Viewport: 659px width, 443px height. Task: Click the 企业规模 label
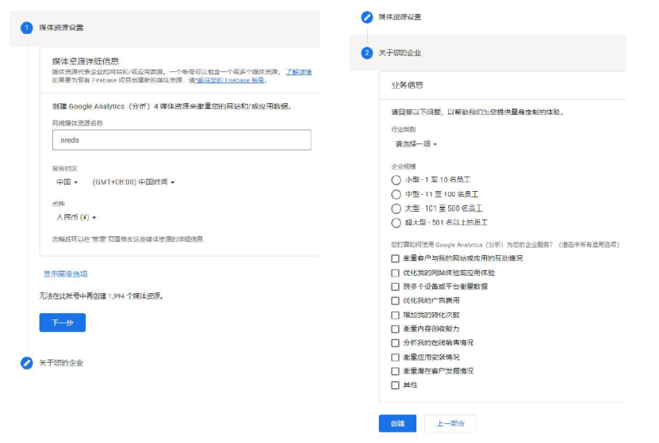[404, 166]
